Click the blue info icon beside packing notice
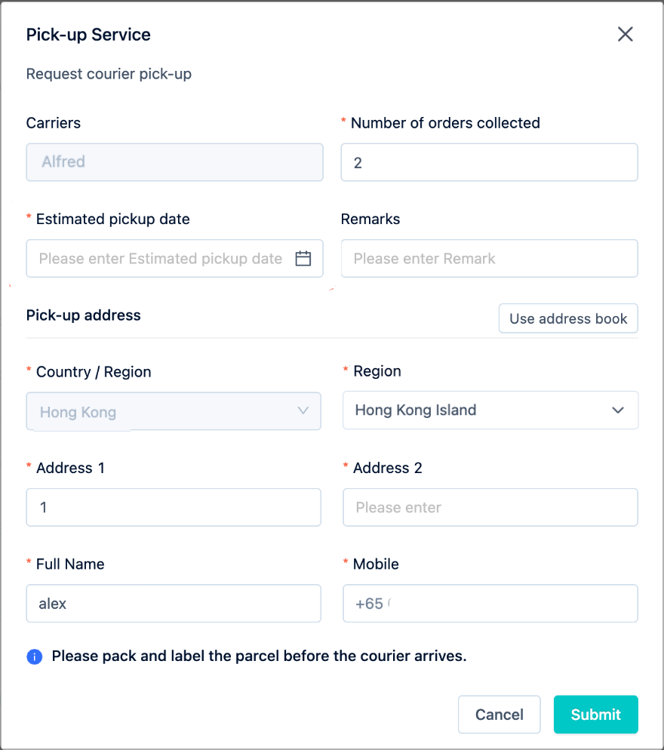This screenshot has height=750, width=664. pyautogui.click(x=35, y=656)
